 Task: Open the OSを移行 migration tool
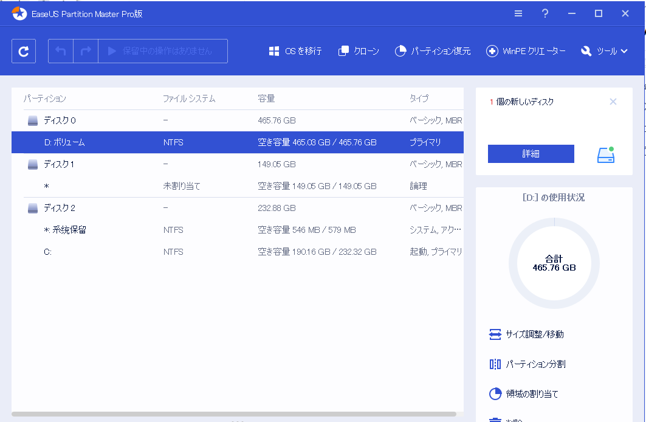pos(295,52)
